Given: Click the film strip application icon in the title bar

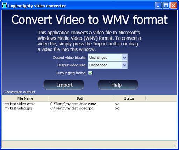Looking at the screenshot, I should click(5, 6).
